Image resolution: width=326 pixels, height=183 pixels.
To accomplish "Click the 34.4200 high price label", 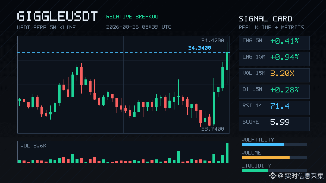I will [x=213, y=41].
